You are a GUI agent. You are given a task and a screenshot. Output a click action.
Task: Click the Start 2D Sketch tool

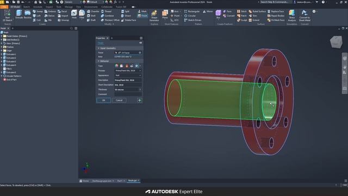pos(7,16)
